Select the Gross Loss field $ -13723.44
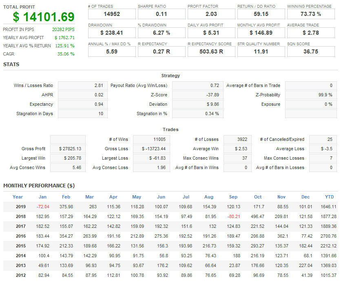Image resolution: width=341 pixels, height=285 pixels. pyautogui.click(x=152, y=149)
